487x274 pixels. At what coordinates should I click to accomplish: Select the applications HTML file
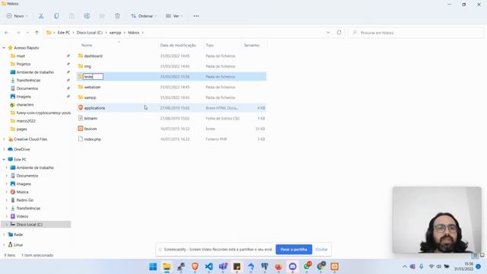(x=94, y=108)
